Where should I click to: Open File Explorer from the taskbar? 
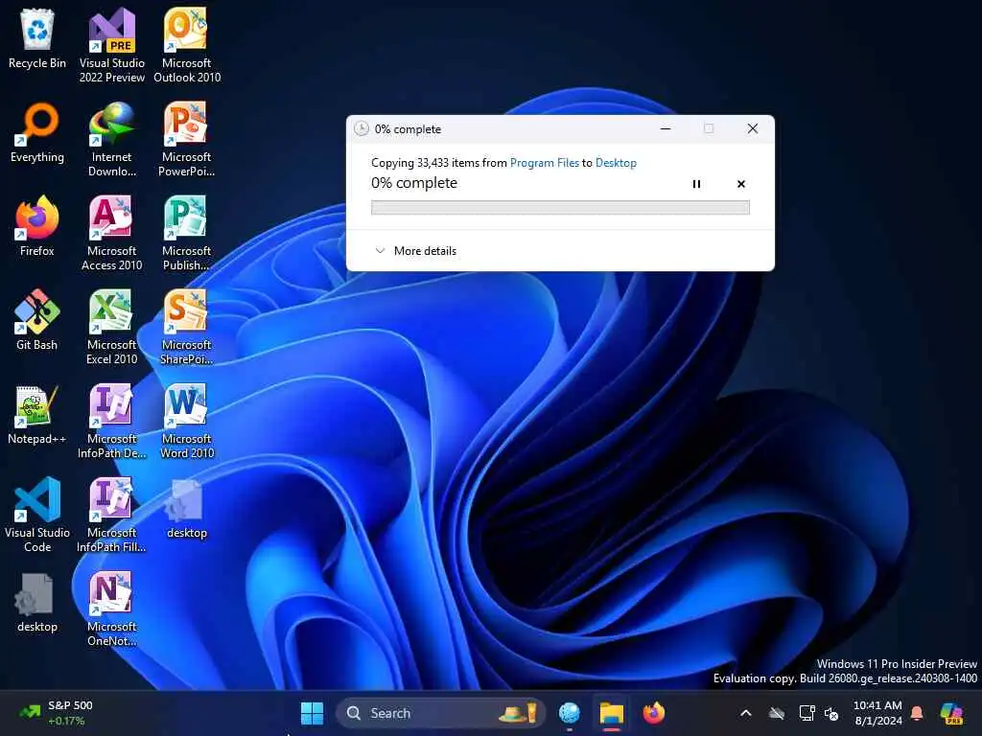click(x=611, y=713)
